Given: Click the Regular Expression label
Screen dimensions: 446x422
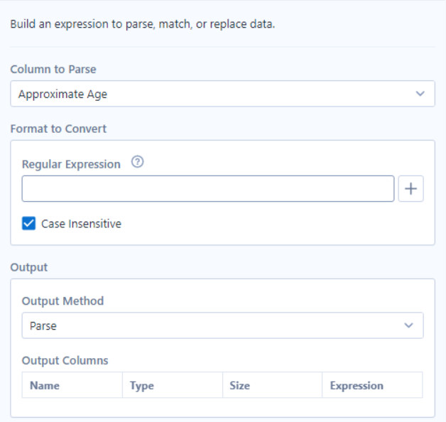Looking at the screenshot, I should coord(71,164).
